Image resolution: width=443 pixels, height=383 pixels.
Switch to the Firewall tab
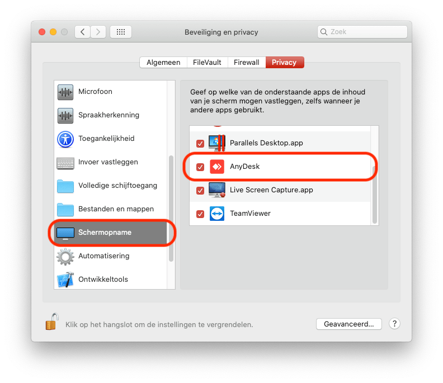pos(246,63)
